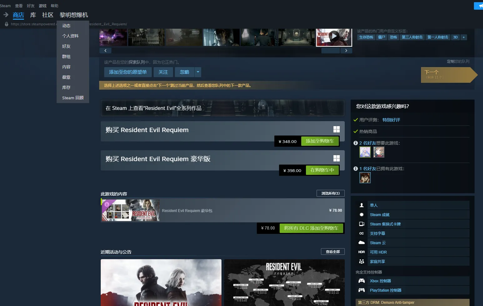The image size is (483, 306).
Task: Open avatar of friend who owns the game
Action: (x=365, y=178)
